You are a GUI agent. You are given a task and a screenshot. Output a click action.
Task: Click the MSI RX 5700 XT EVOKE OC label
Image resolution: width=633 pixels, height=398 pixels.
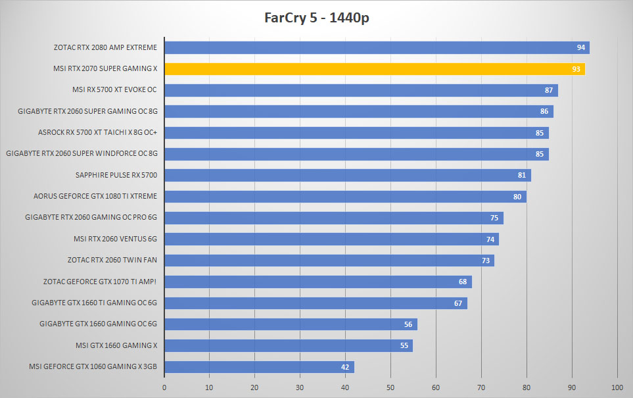pyautogui.click(x=114, y=89)
